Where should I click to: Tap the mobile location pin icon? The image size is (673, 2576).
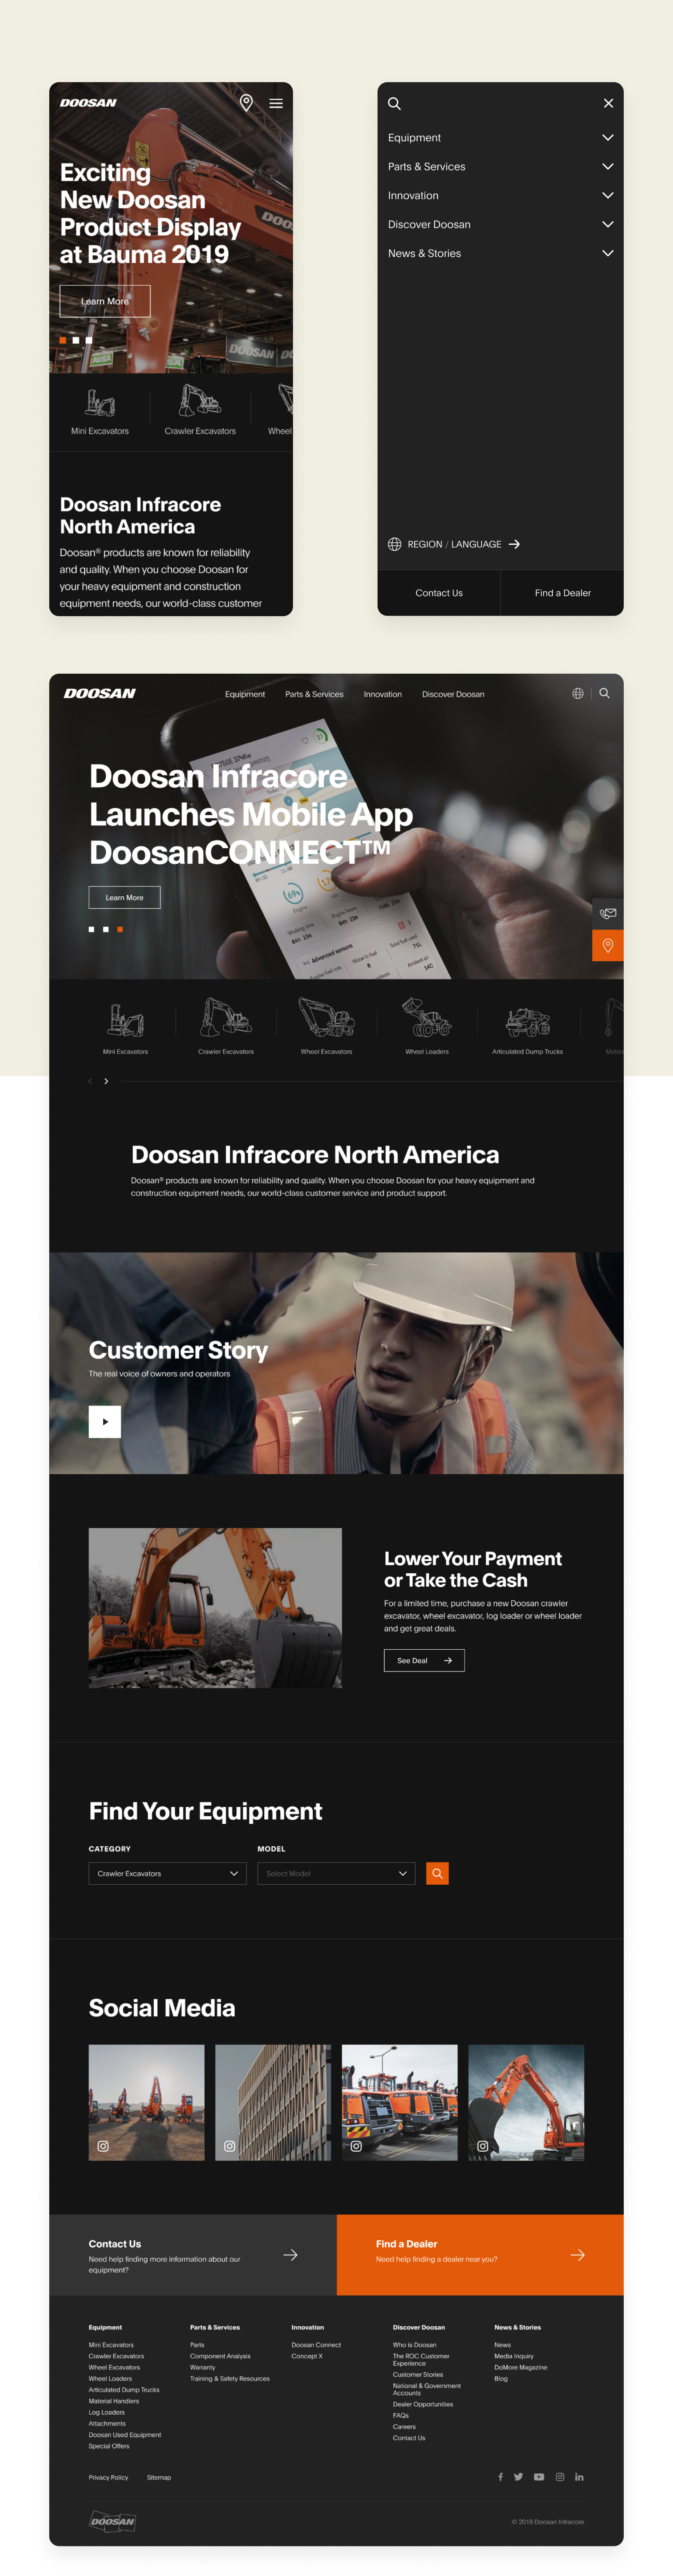[247, 102]
